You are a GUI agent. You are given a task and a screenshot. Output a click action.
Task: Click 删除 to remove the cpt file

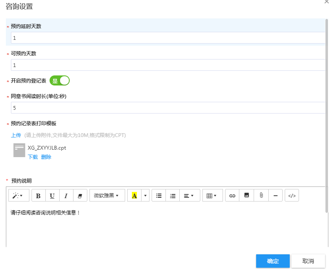(x=46, y=157)
